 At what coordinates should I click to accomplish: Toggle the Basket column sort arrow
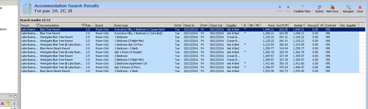click(x=304, y=25)
